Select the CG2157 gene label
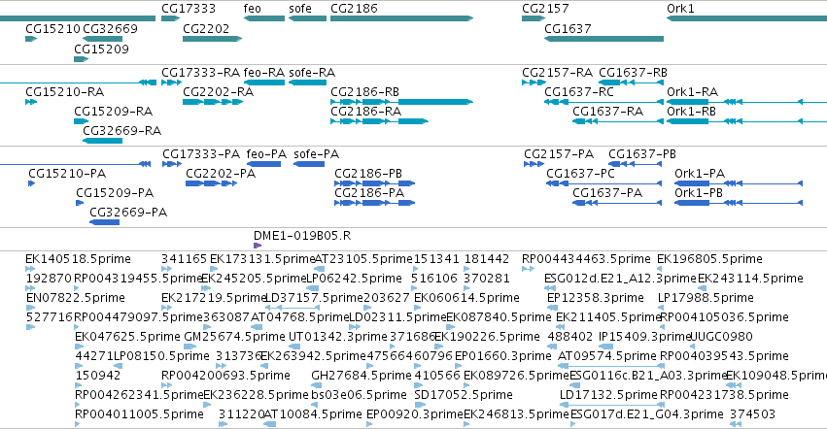 click(x=545, y=9)
